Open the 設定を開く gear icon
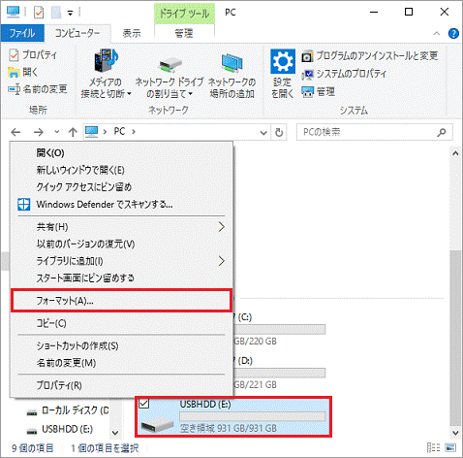 coord(283,61)
